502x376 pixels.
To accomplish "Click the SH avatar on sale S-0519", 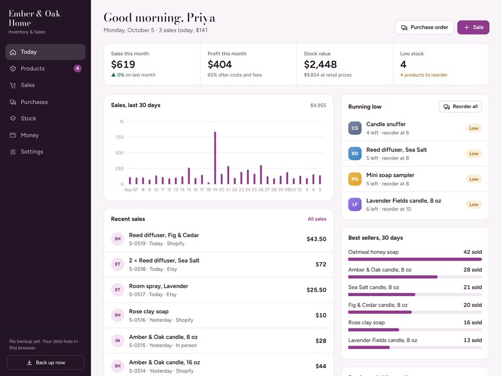I will [118, 239].
